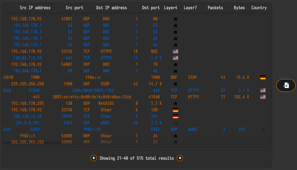Viewport: 297px width, 170px height.
Task: Click the US flag on the 2606:50c0 HTTPS row
Action: [x=263, y=90]
